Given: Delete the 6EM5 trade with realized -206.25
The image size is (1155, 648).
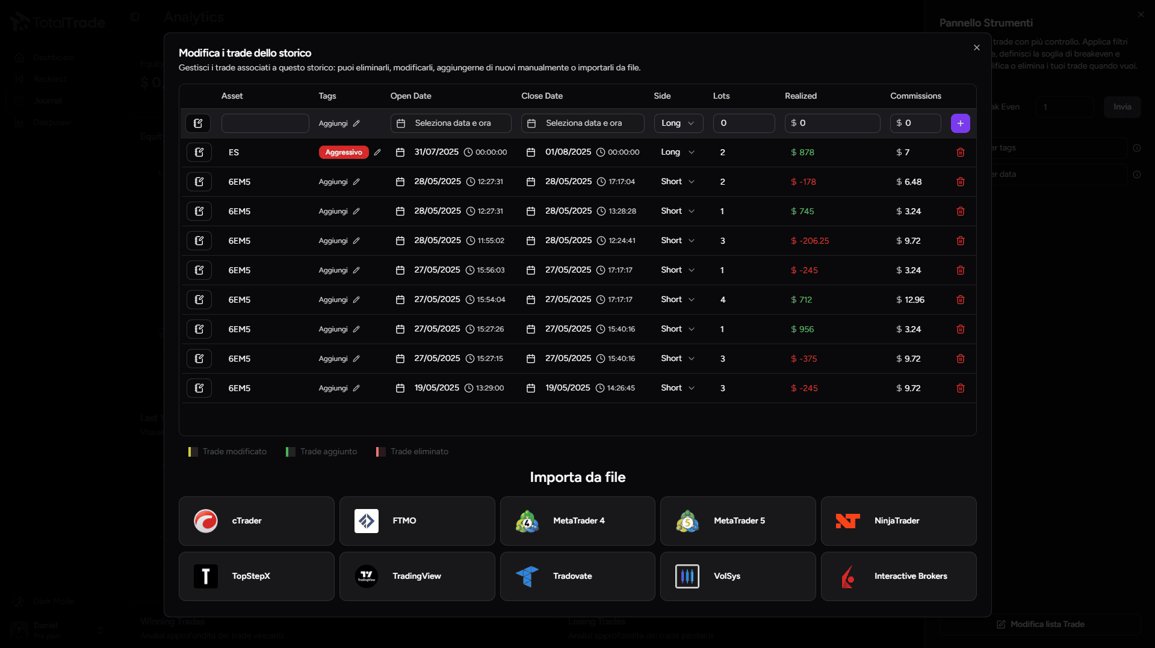Looking at the screenshot, I should click(x=960, y=241).
